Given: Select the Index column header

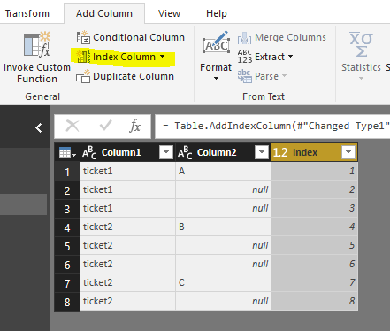Looking at the screenshot, I should tap(305, 152).
